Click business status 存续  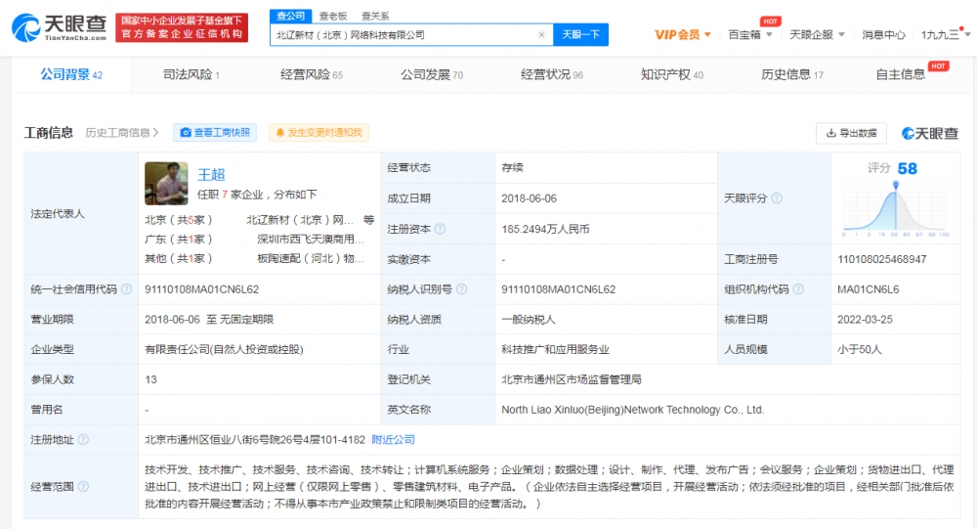click(512, 168)
